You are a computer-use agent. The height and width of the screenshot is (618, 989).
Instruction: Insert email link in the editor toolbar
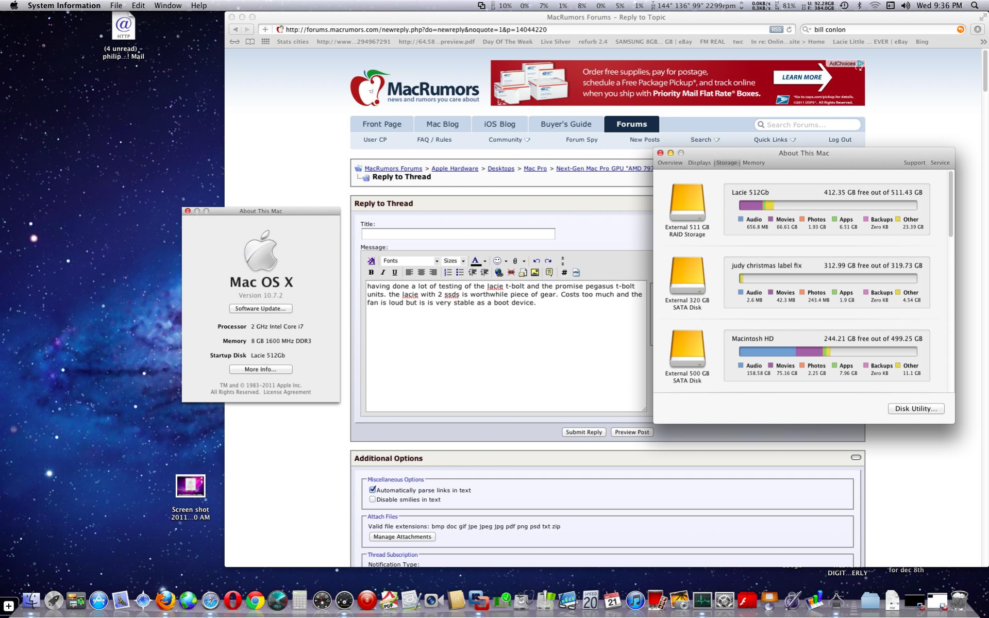[x=523, y=272]
